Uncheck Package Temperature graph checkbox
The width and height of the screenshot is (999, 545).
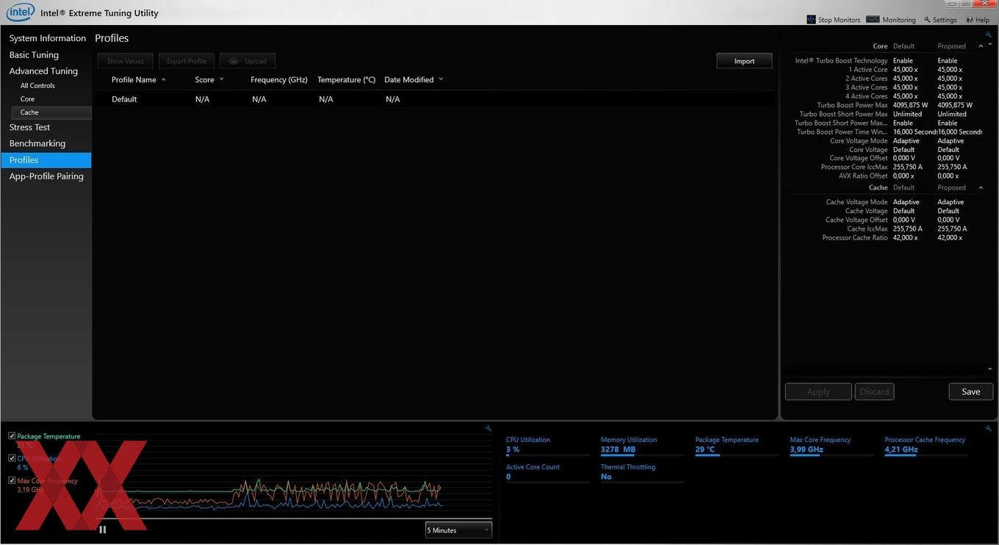click(12, 436)
